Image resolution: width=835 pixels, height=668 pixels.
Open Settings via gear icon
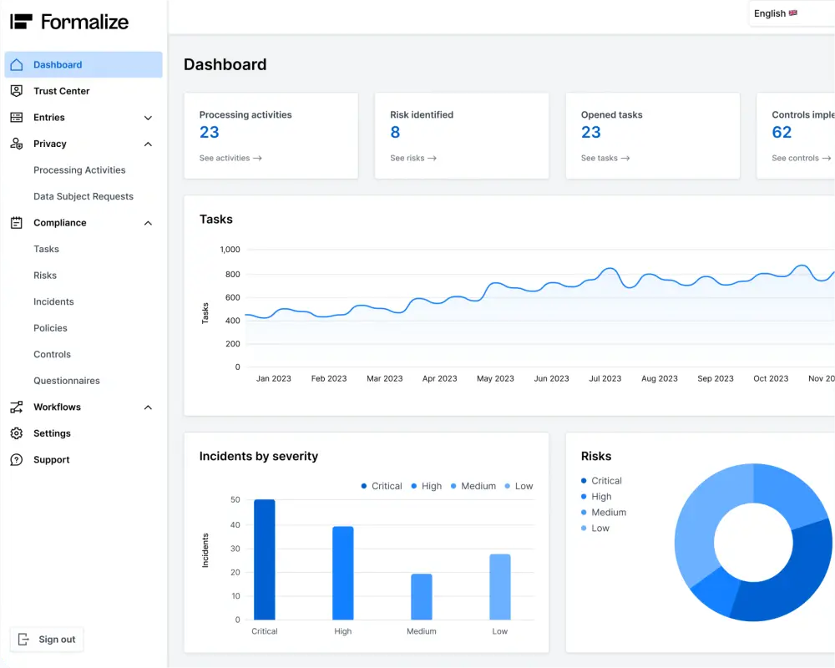click(x=17, y=433)
